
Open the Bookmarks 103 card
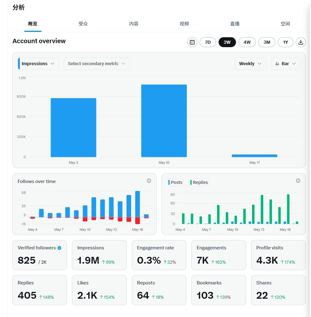click(x=219, y=290)
